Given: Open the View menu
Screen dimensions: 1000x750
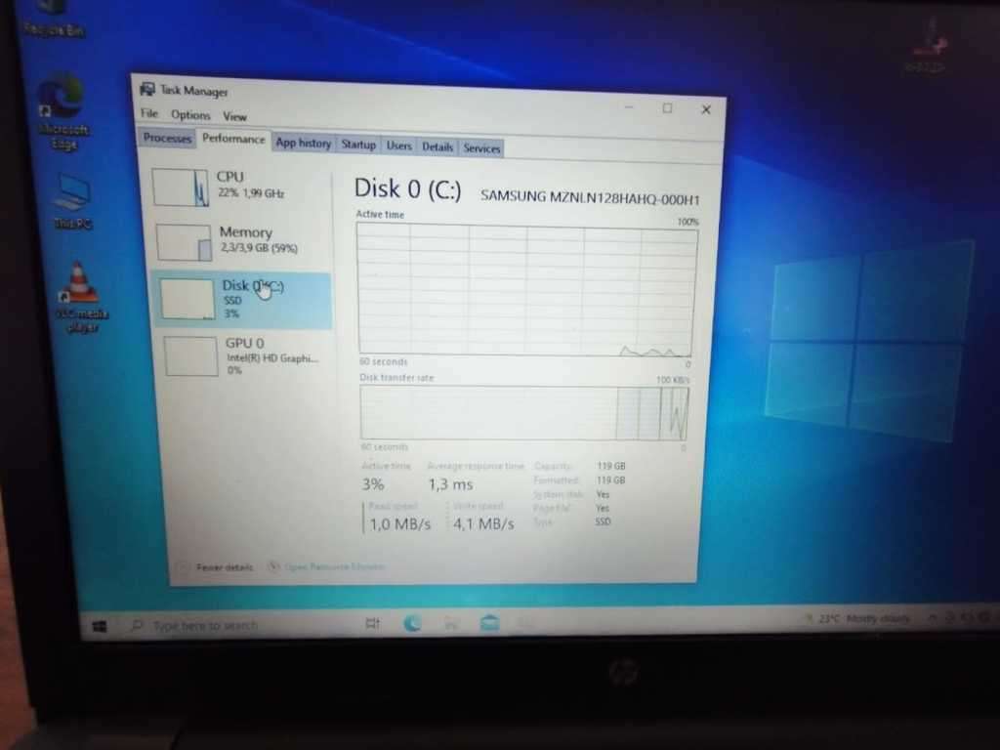Looking at the screenshot, I should (235, 115).
